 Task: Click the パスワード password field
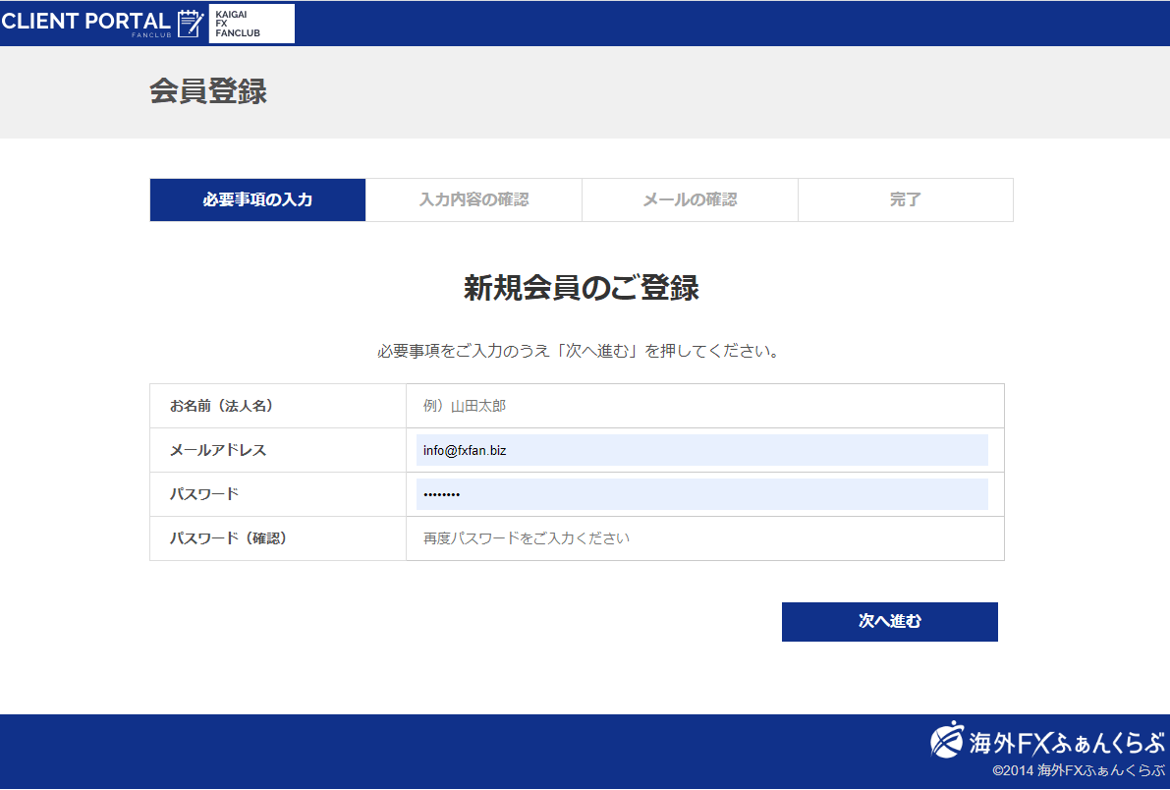click(x=702, y=494)
